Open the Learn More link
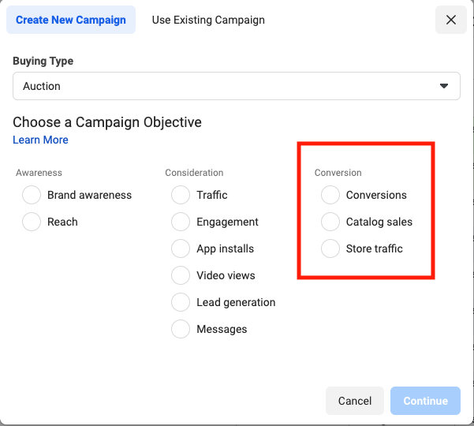The image size is (474, 426). [x=40, y=140]
